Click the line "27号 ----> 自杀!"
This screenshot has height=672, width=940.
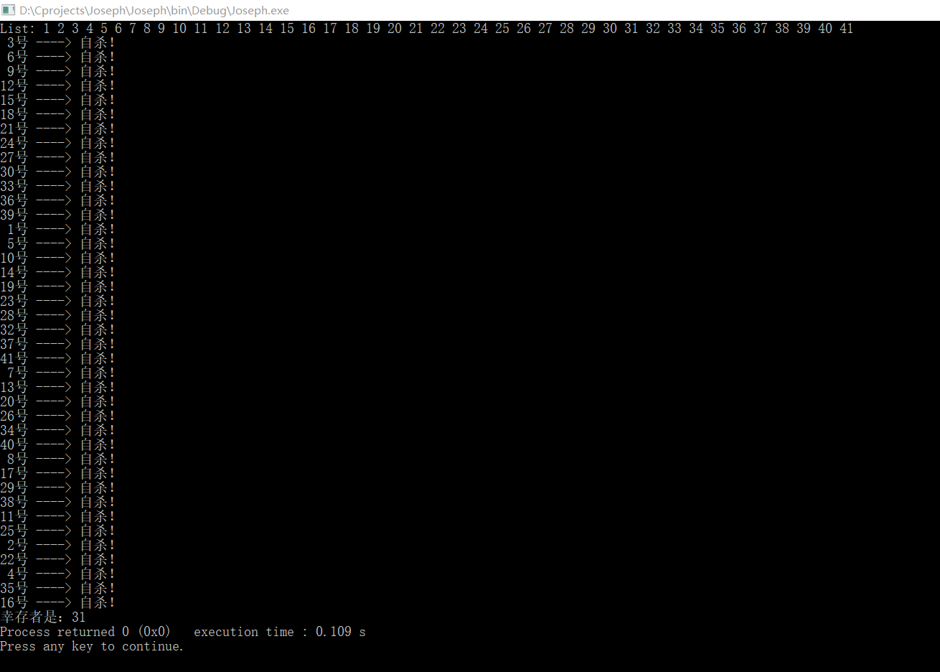57,157
